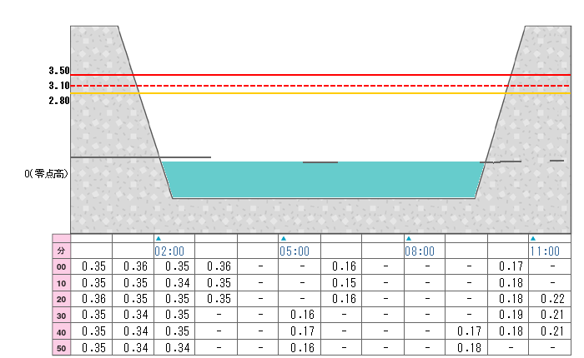Click the 0.22 value in 11:00 column
Image resolution: width=584 pixels, height=358 pixels.
550,299
